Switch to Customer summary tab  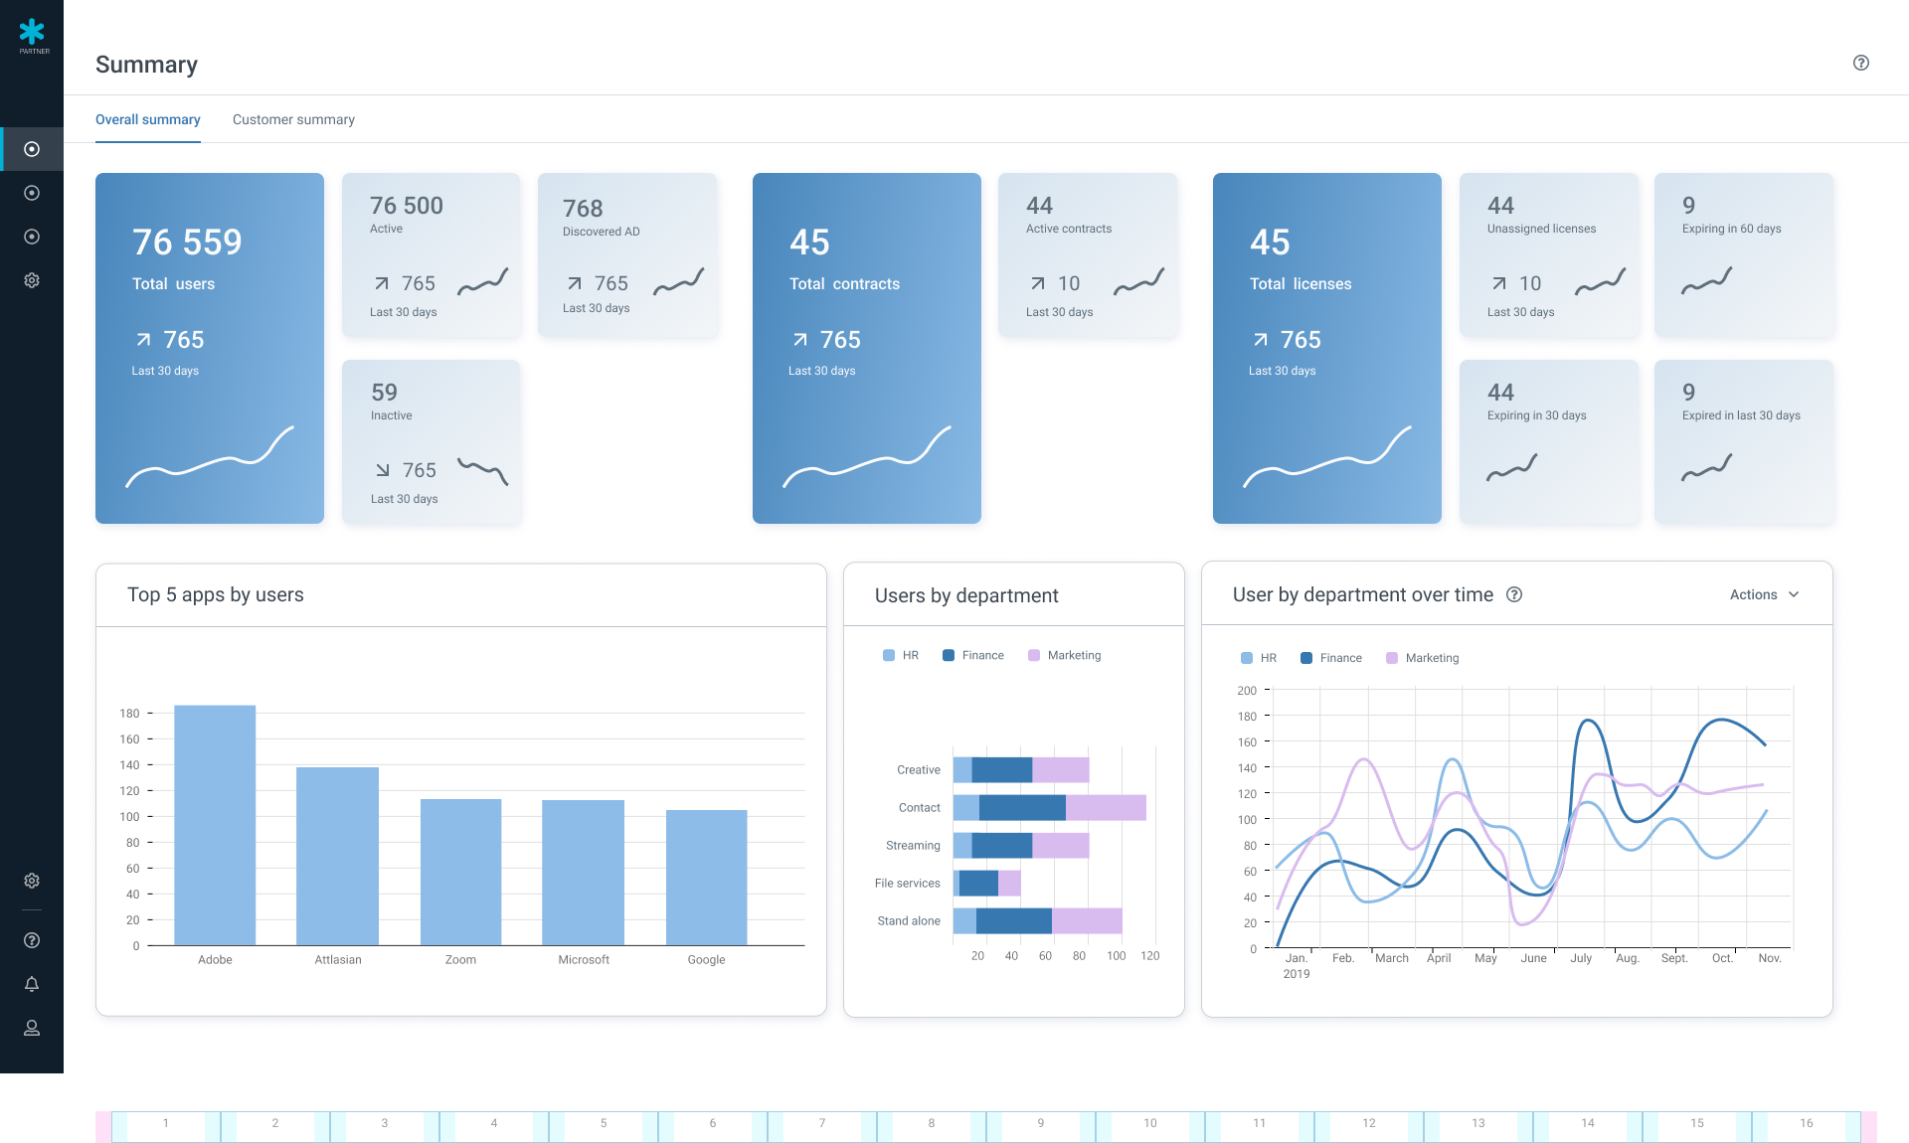(x=293, y=119)
